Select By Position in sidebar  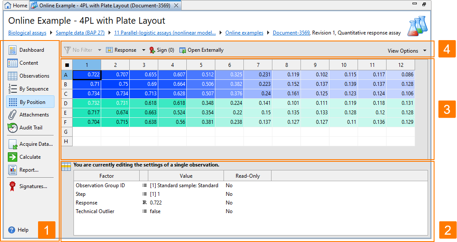(30, 102)
